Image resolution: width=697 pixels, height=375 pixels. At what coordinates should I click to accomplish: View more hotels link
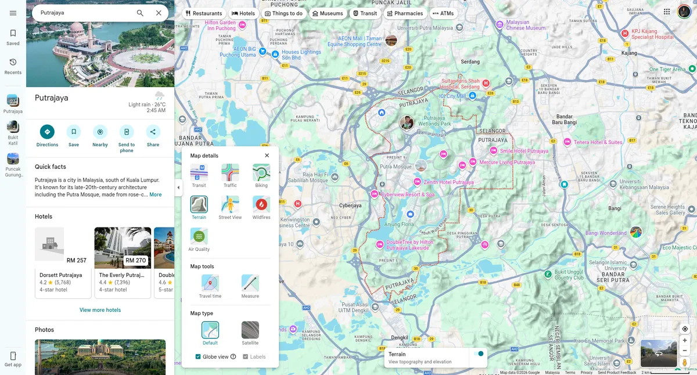[100, 310]
